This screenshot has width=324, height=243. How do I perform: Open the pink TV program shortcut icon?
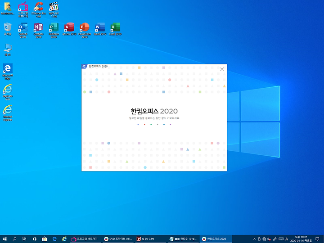(x=23, y=9)
